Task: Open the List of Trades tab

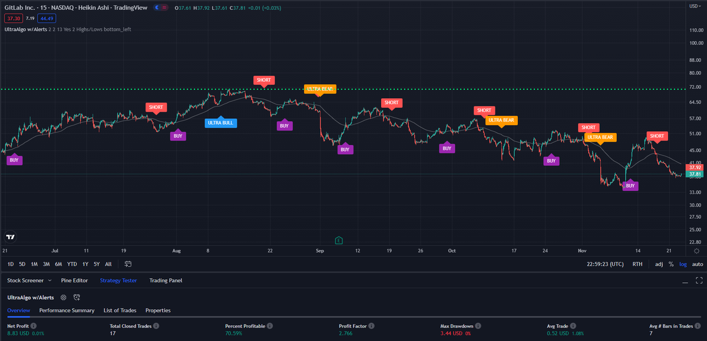Action: click(x=120, y=310)
